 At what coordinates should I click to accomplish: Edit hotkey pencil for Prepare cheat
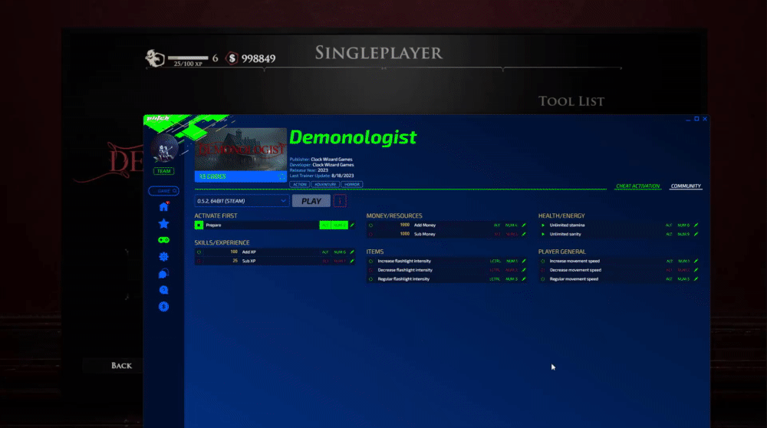click(352, 225)
